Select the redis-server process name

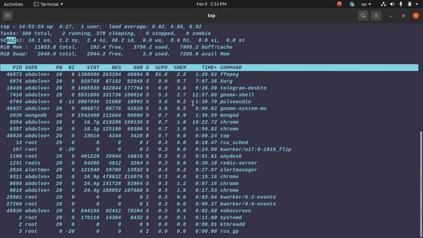pyautogui.click(x=239, y=163)
